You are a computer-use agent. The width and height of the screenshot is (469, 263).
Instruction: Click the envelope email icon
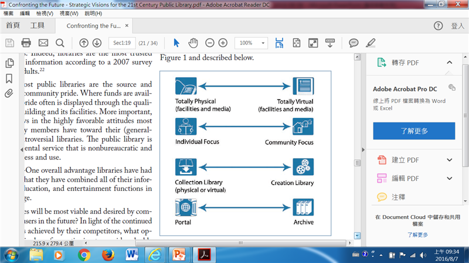point(43,43)
